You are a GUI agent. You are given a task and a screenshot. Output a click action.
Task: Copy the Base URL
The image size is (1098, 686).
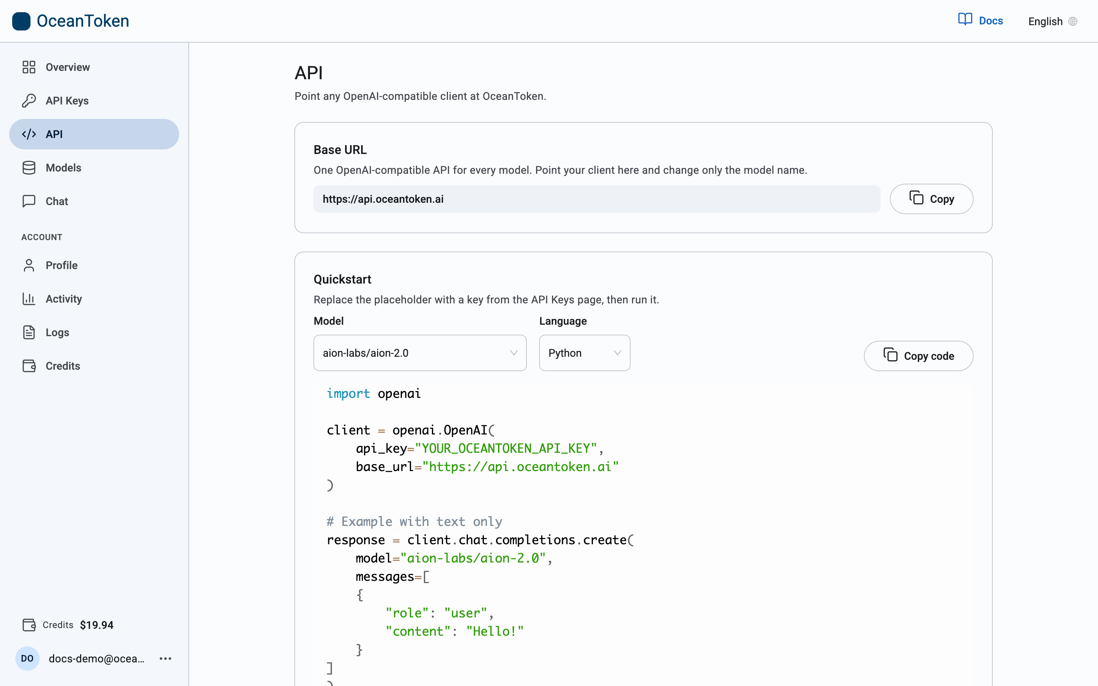click(931, 199)
